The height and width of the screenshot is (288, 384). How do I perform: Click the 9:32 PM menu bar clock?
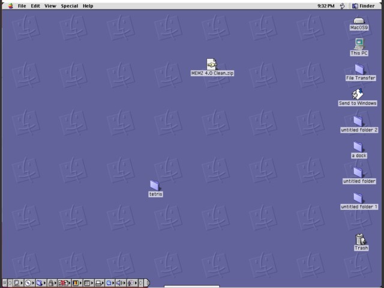326,6
